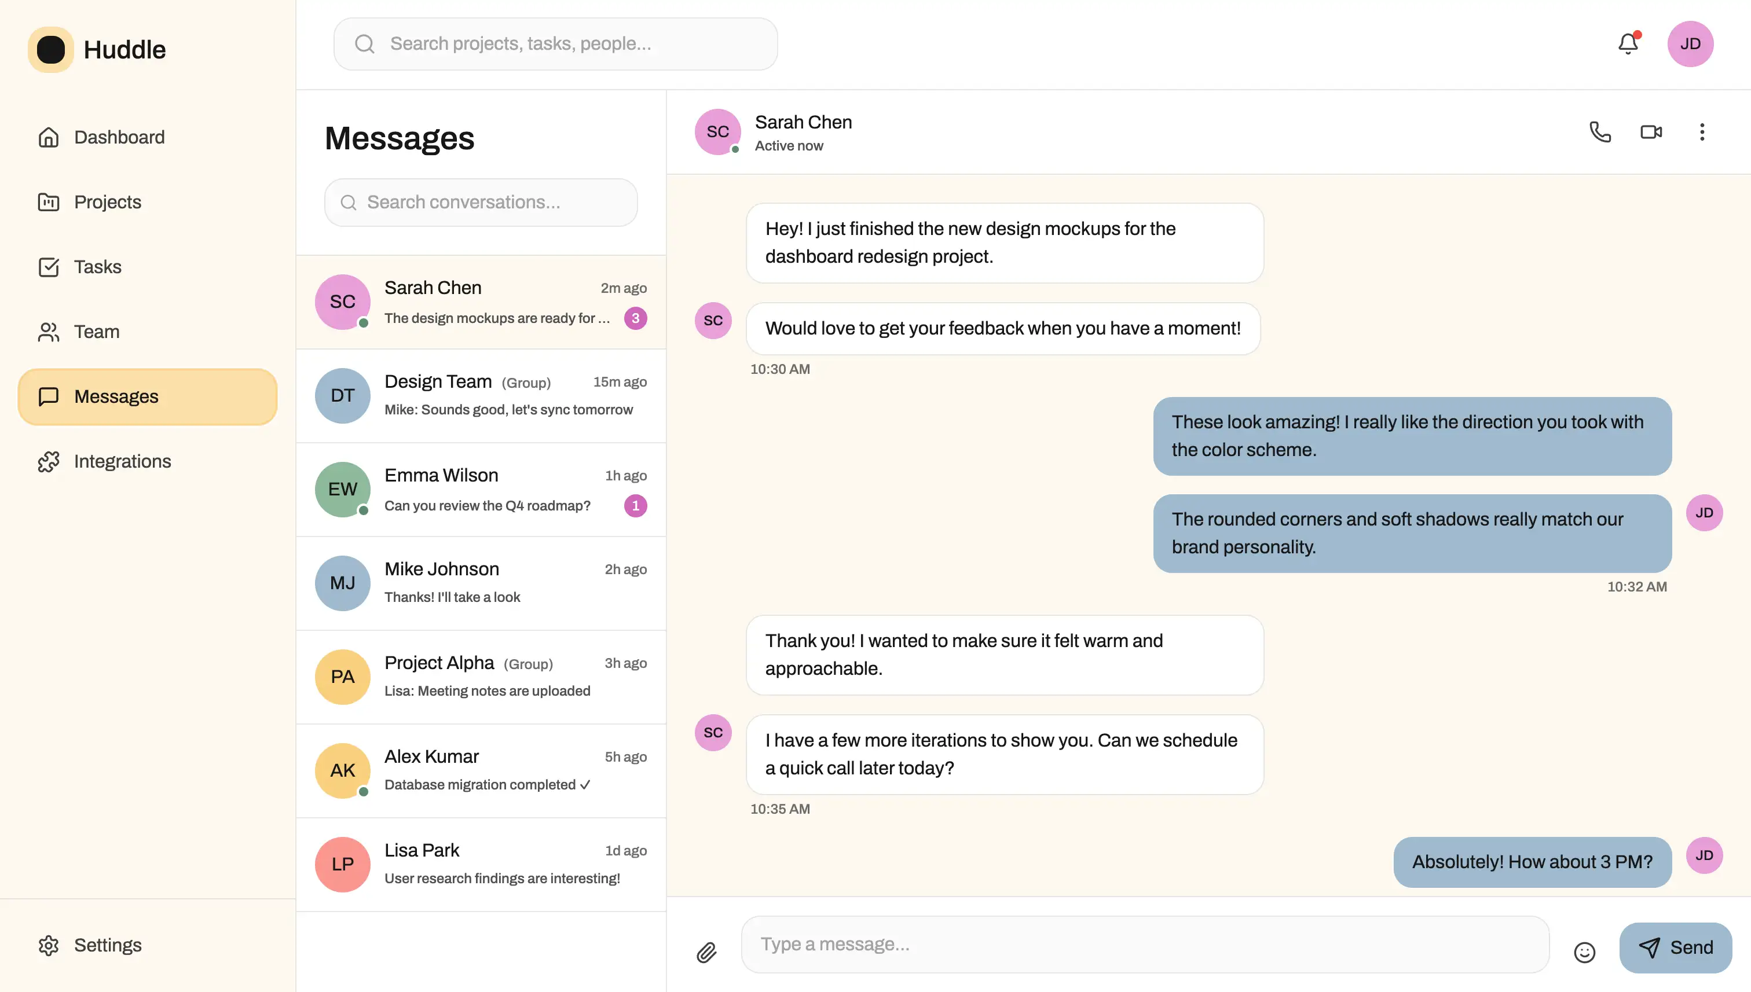Image resolution: width=1751 pixels, height=992 pixels.
Task: Open notifications via the bell icon
Action: click(1628, 43)
